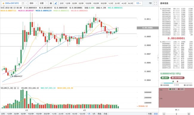Click the 0.00100001 price label on chart axis

click(x=148, y=28)
